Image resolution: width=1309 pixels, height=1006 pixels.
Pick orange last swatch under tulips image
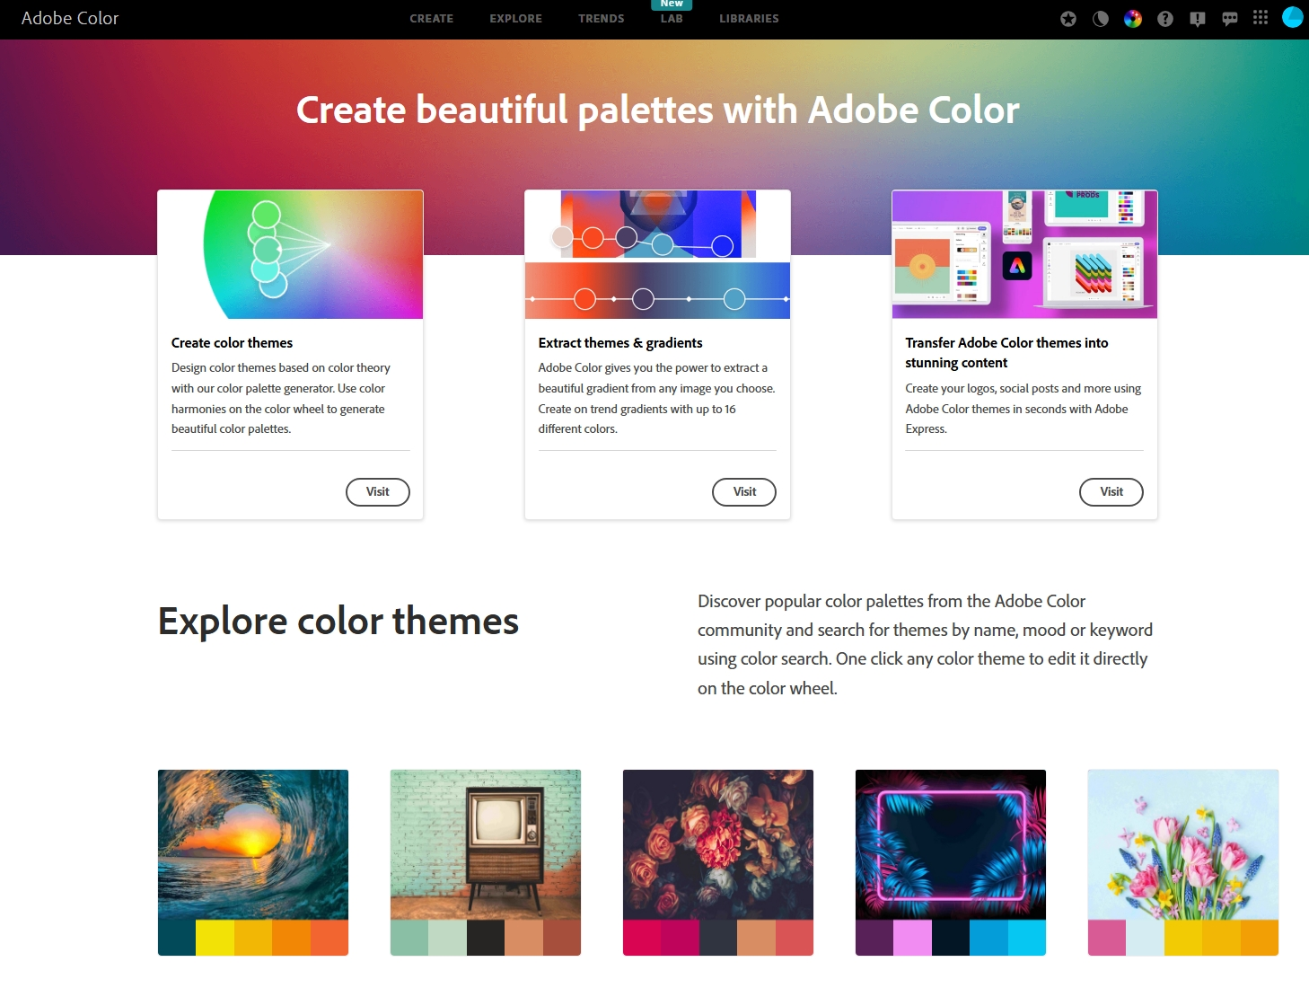(x=1260, y=938)
